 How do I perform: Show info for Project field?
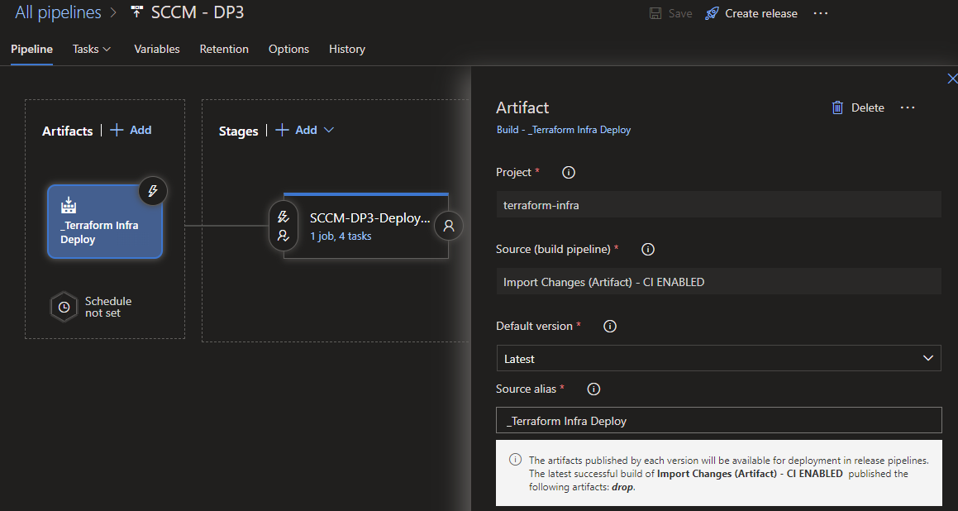(x=568, y=172)
